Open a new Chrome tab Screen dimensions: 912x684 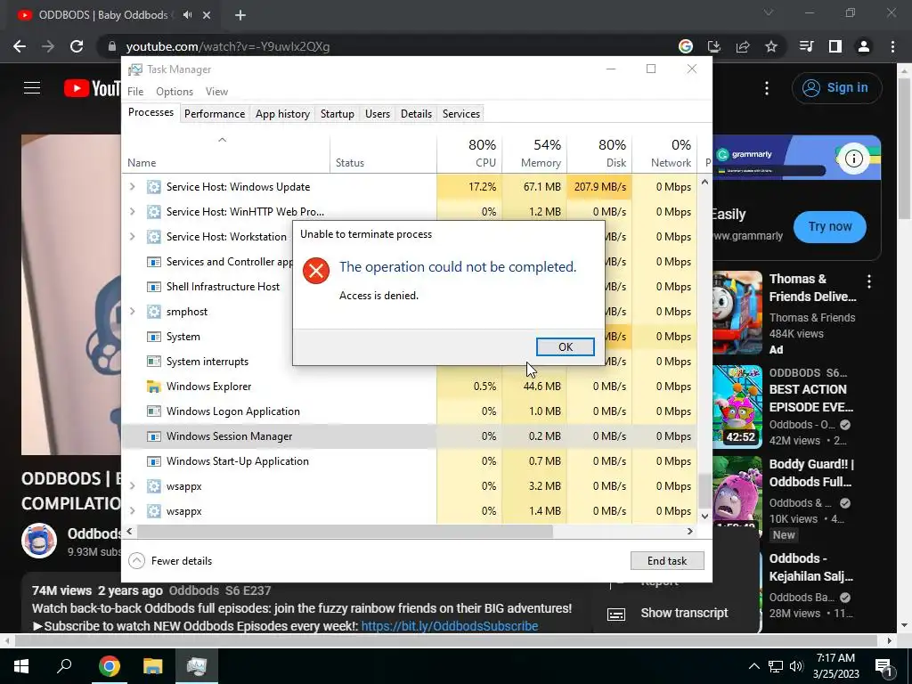(240, 15)
